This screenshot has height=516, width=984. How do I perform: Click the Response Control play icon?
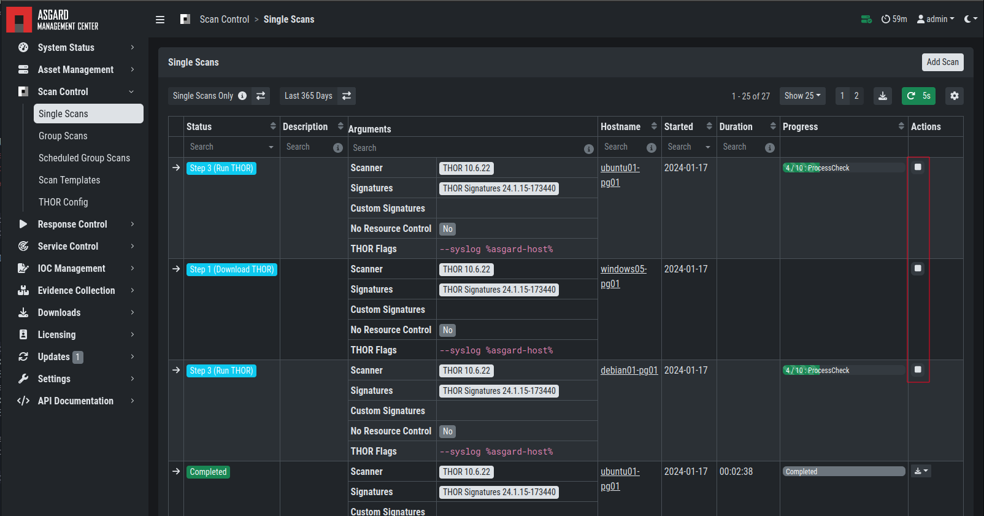[x=23, y=224]
